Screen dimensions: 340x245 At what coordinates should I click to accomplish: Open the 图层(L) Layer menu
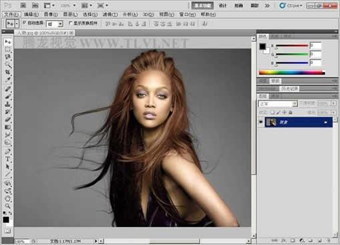coord(70,15)
